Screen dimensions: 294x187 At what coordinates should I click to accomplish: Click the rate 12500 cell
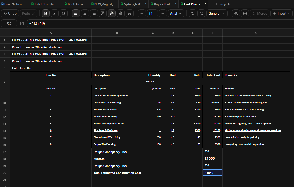coord(193,124)
